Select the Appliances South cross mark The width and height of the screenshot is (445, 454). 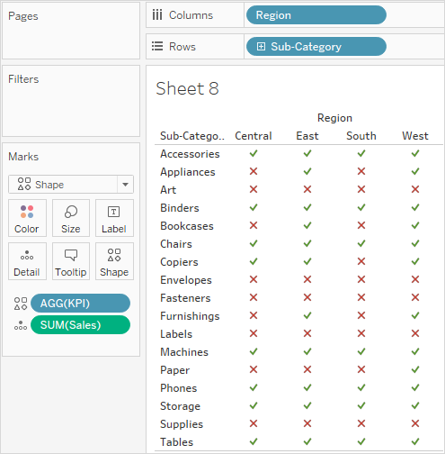361,171
